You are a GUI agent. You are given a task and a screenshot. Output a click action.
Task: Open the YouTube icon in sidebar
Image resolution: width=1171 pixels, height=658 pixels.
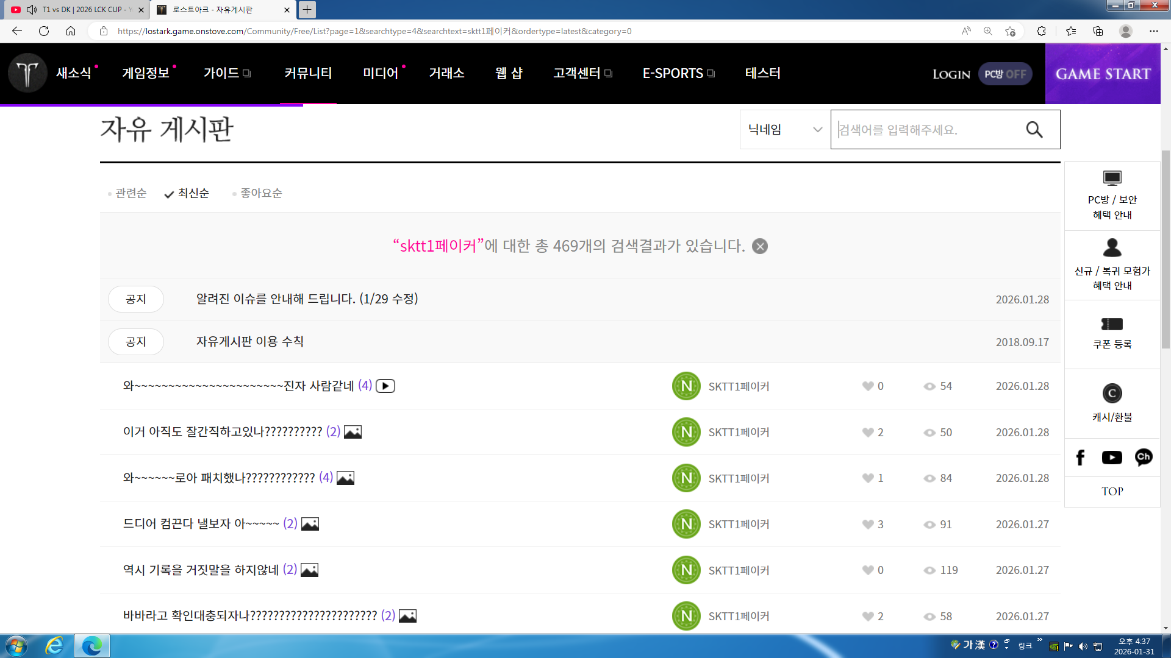[1111, 458]
